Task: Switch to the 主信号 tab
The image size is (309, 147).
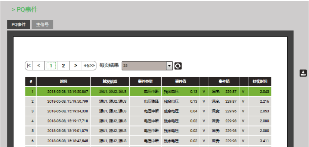Action: click(x=42, y=25)
